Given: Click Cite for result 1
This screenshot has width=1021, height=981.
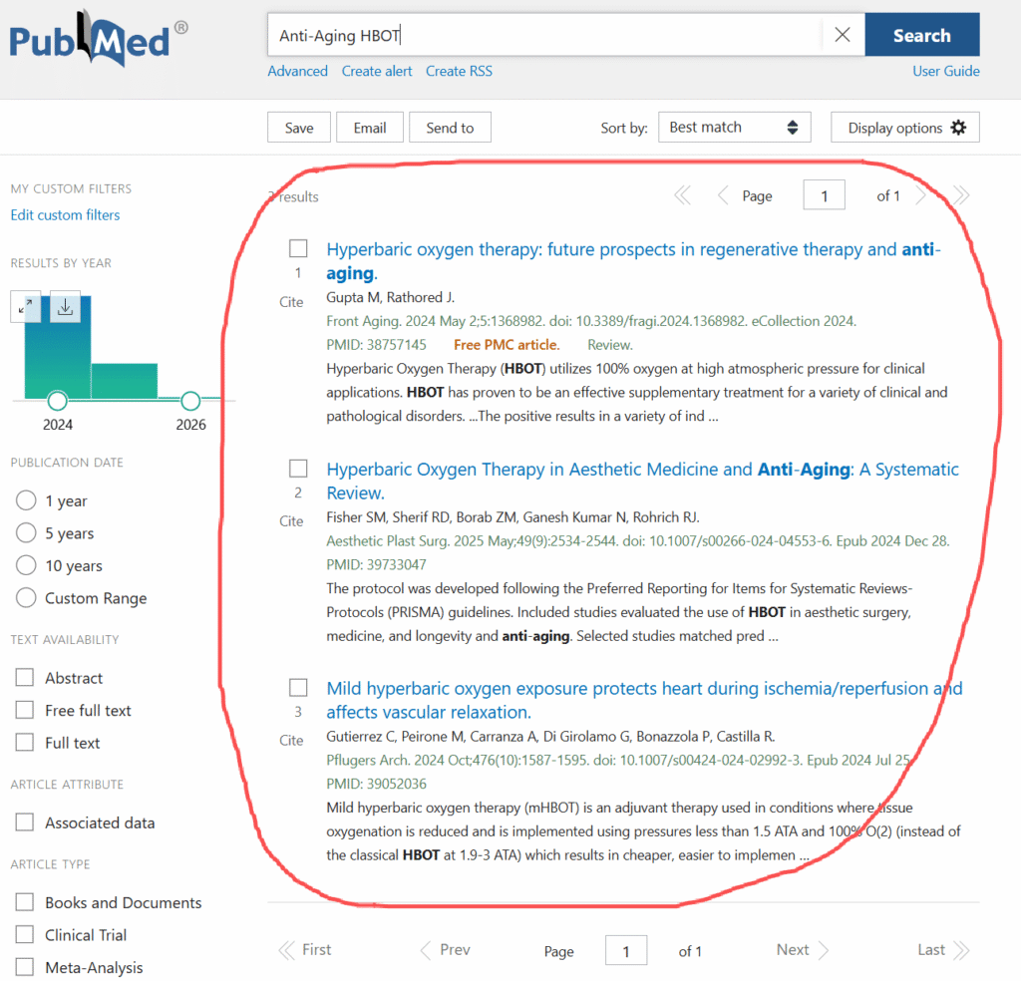Looking at the screenshot, I should coord(291,302).
